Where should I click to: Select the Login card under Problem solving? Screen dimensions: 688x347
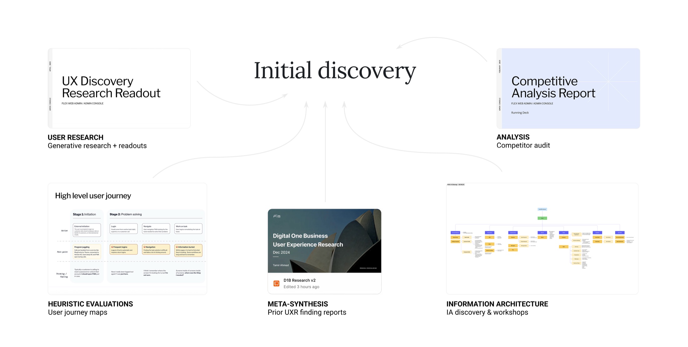(x=124, y=228)
